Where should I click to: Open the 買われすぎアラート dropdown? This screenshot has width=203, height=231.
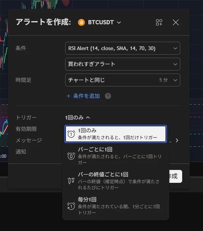(x=123, y=64)
